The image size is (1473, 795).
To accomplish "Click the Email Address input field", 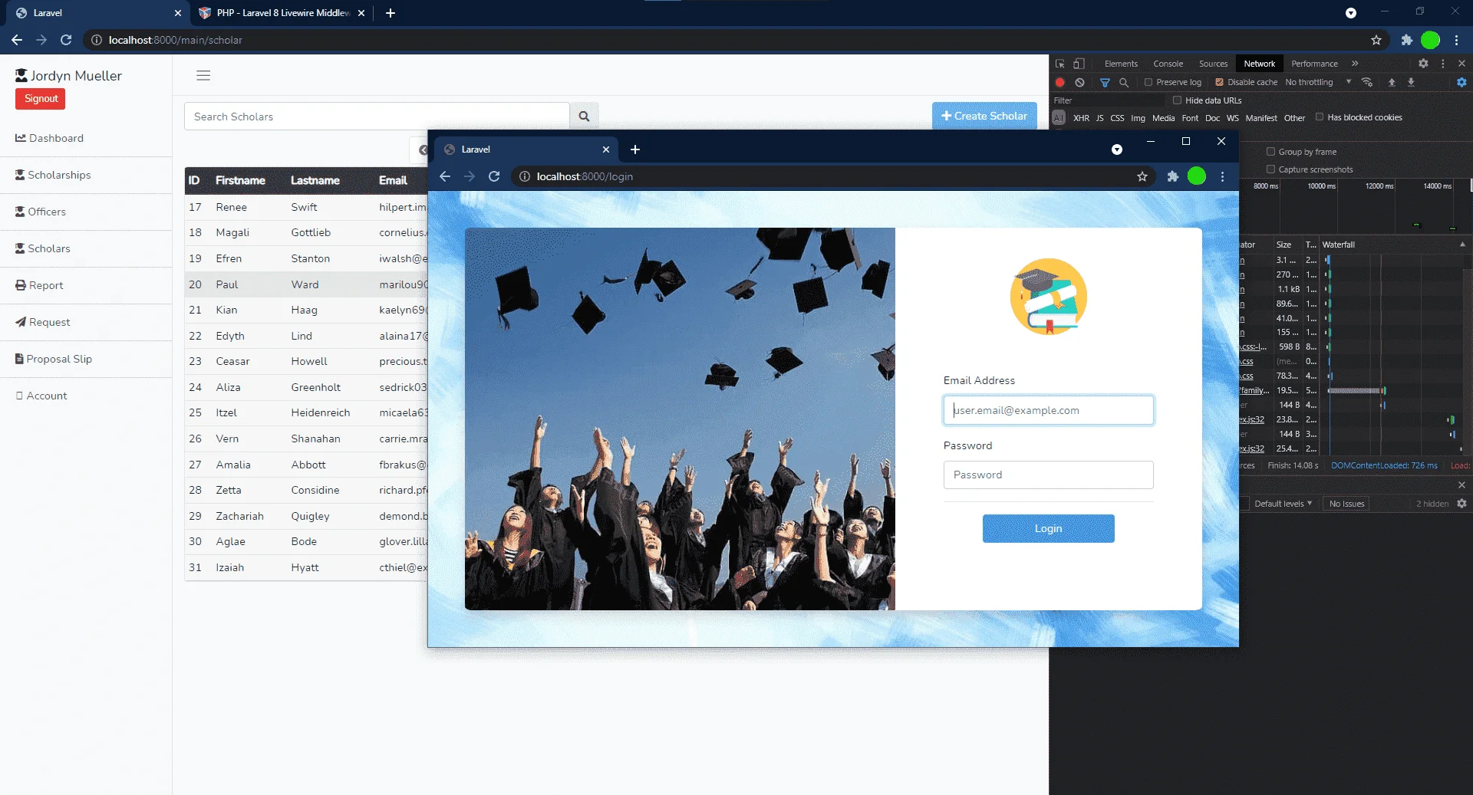I will [1048, 410].
